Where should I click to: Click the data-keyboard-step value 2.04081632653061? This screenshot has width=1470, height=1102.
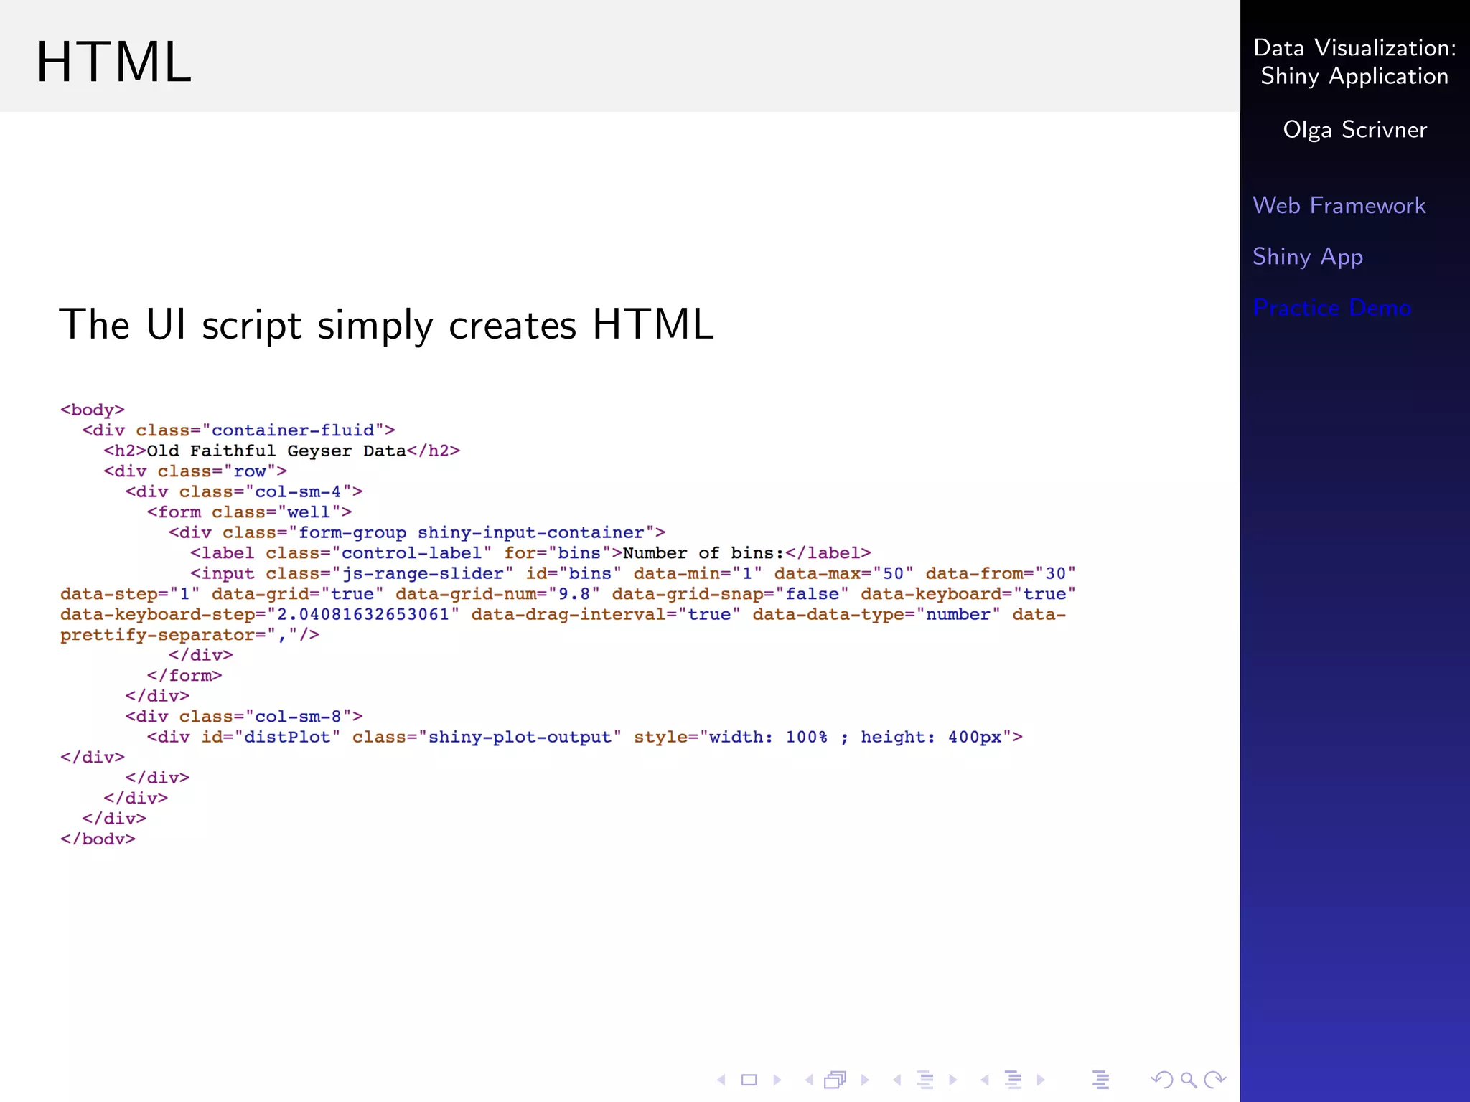[363, 615]
